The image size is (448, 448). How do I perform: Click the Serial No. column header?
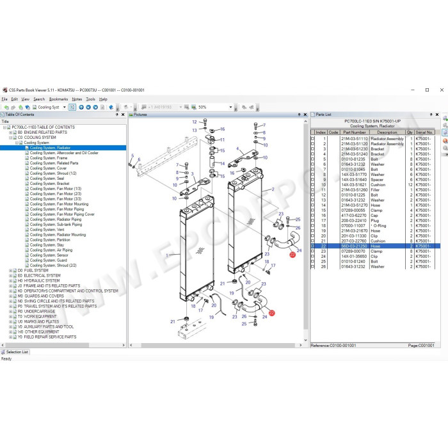tap(424, 132)
